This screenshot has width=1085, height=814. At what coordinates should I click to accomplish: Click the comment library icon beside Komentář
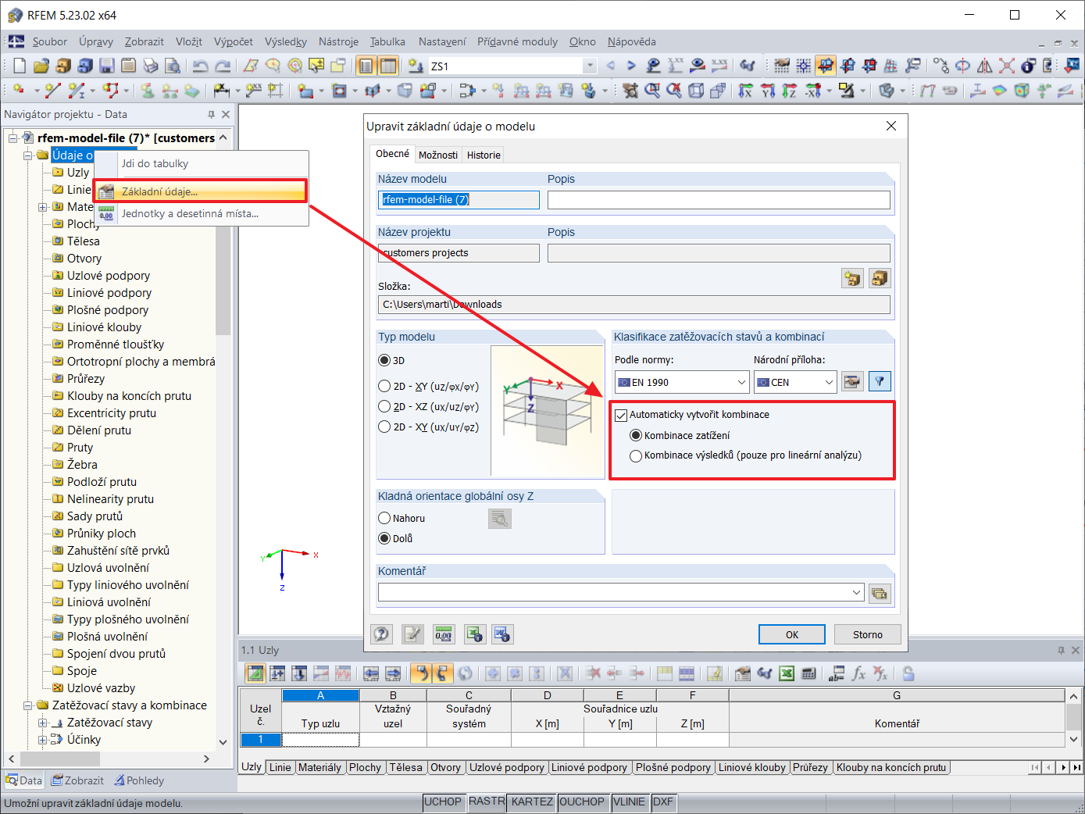click(880, 593)
